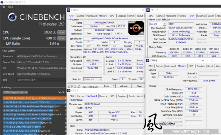Minimize the Memory CPU-Z window
This screenshot has height=135, width=221.
click(x=203, y=60)
